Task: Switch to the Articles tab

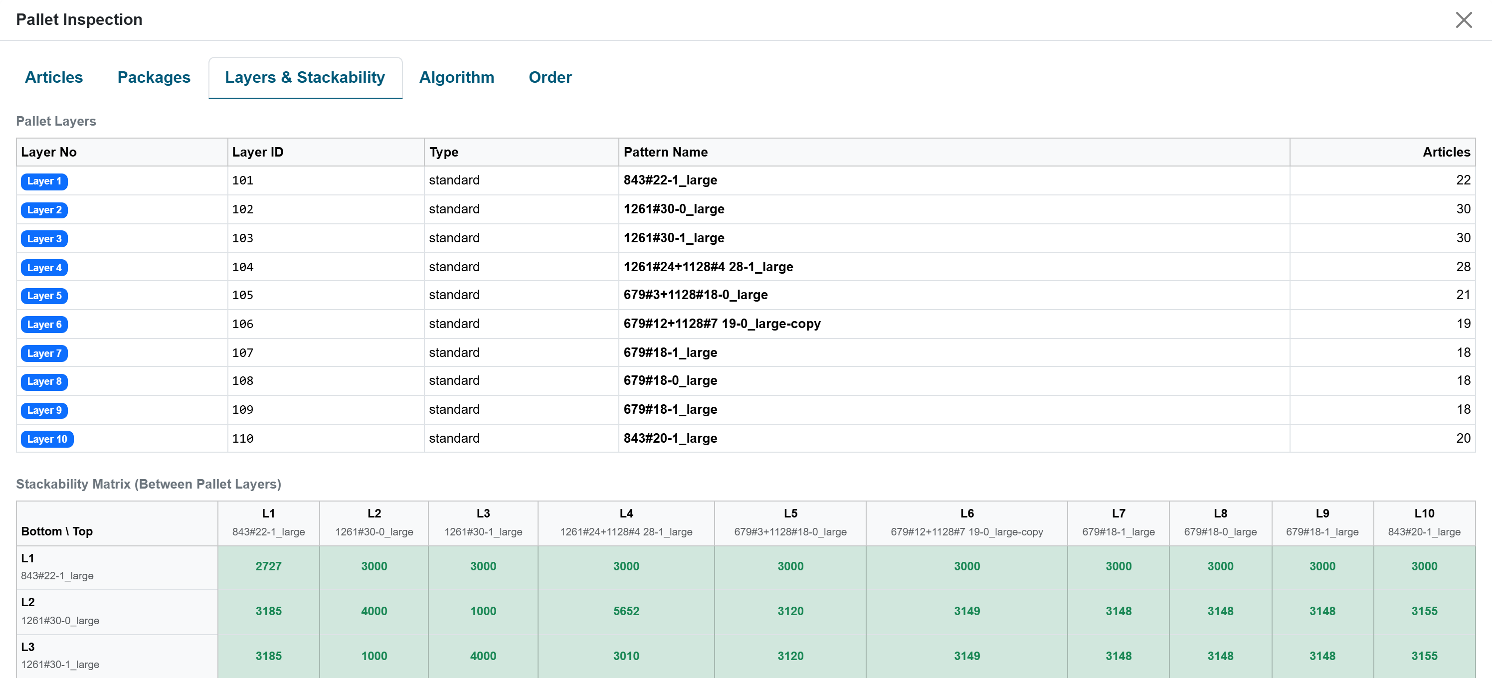Action: point(54,77)
